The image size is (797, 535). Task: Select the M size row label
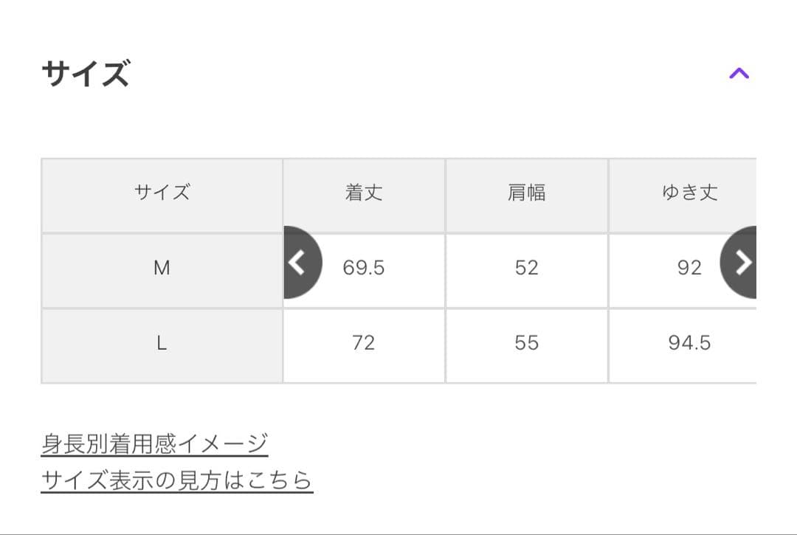pos(162,268)
